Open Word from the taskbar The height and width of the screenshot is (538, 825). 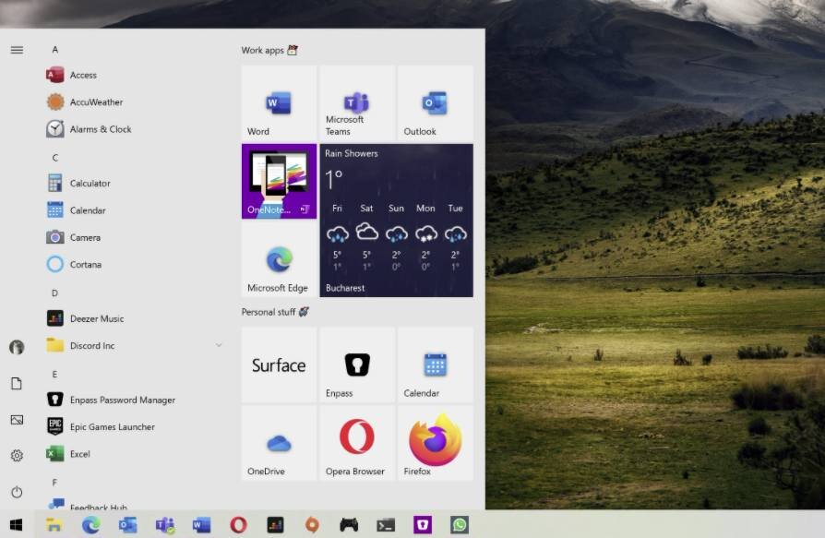coord(201,524)
